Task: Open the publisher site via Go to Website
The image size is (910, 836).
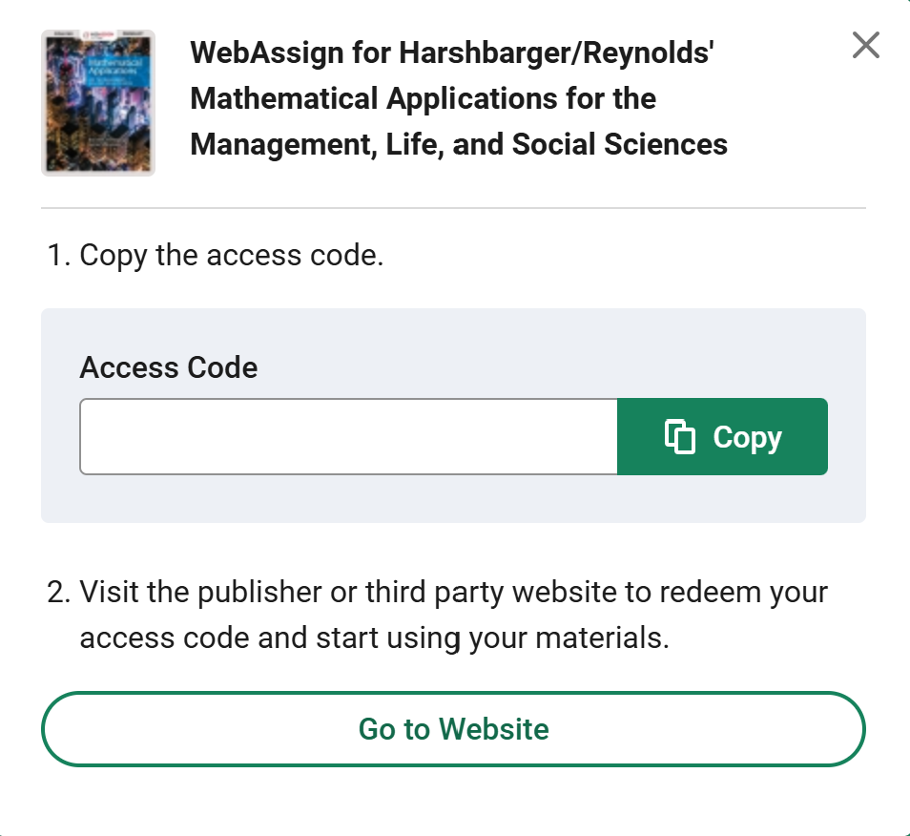Action: point(454,728)
